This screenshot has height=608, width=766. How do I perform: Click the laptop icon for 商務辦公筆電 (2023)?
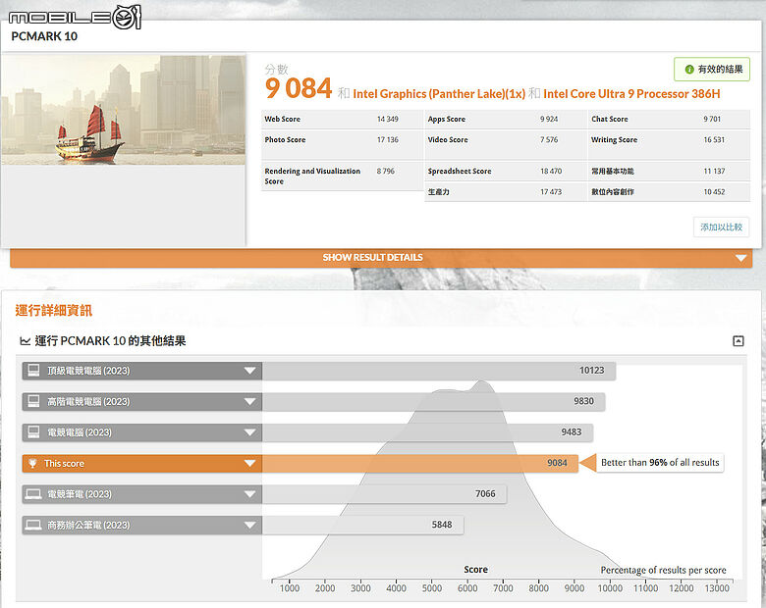click(x=33, y=525)
